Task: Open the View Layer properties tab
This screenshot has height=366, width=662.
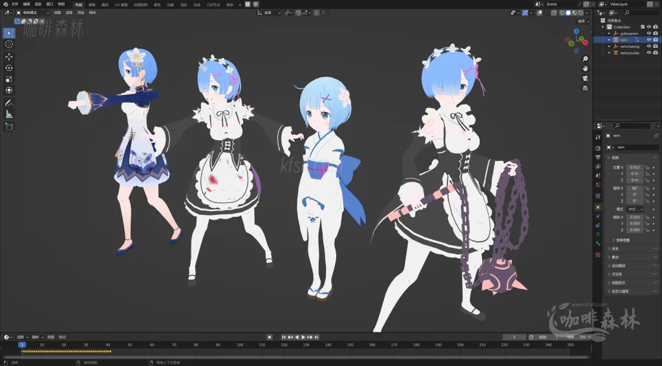Action: click(598, 167)
